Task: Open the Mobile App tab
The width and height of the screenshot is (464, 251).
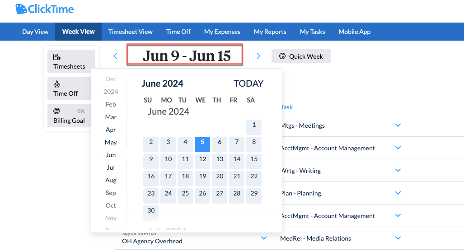Action: [x=355, y=32]
